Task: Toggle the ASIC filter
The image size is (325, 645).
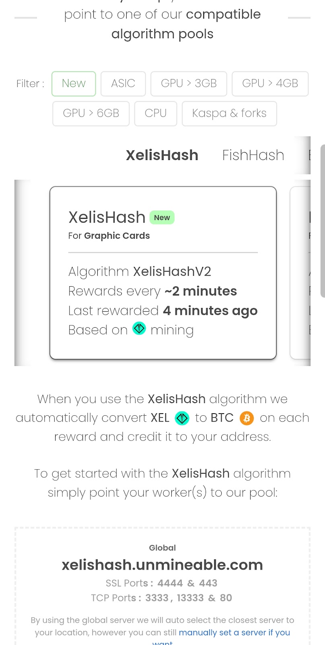Action: 123,83
